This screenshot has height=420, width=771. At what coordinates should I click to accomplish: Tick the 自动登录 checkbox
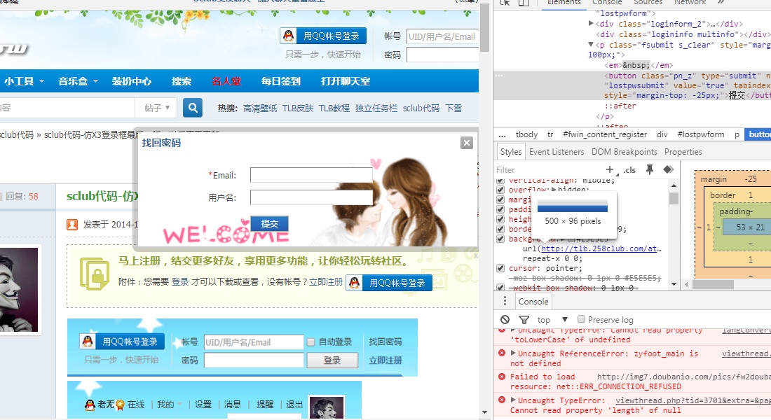[311, 342]
